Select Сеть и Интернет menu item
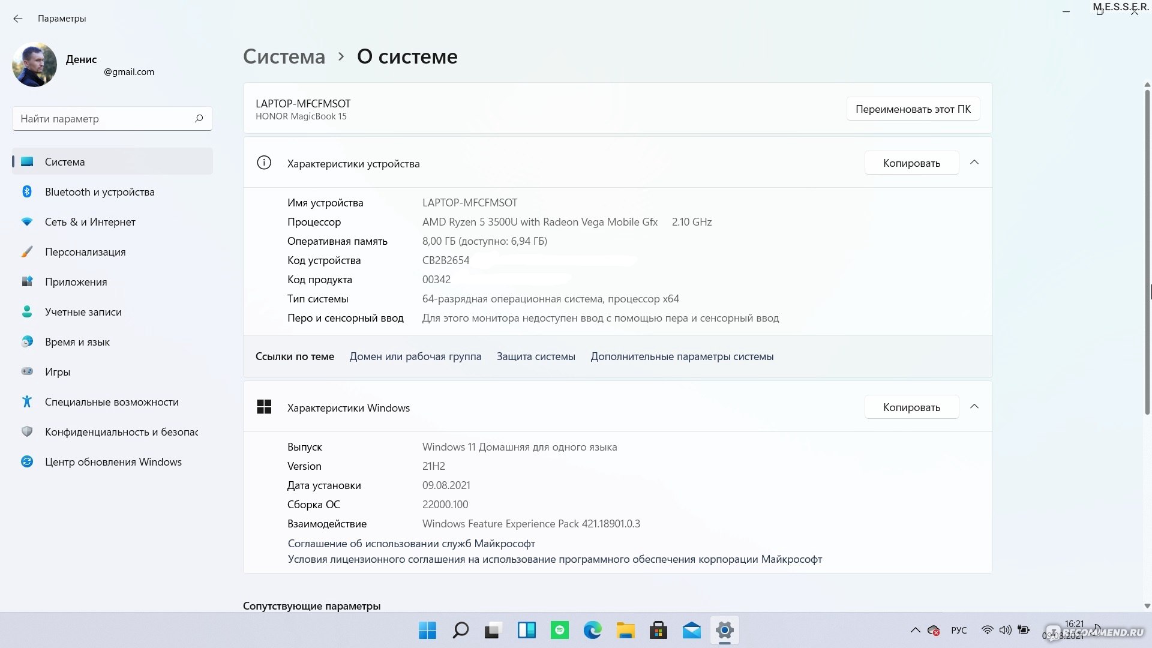Screen dimensions: 1152x648 [x=112, y=221]
